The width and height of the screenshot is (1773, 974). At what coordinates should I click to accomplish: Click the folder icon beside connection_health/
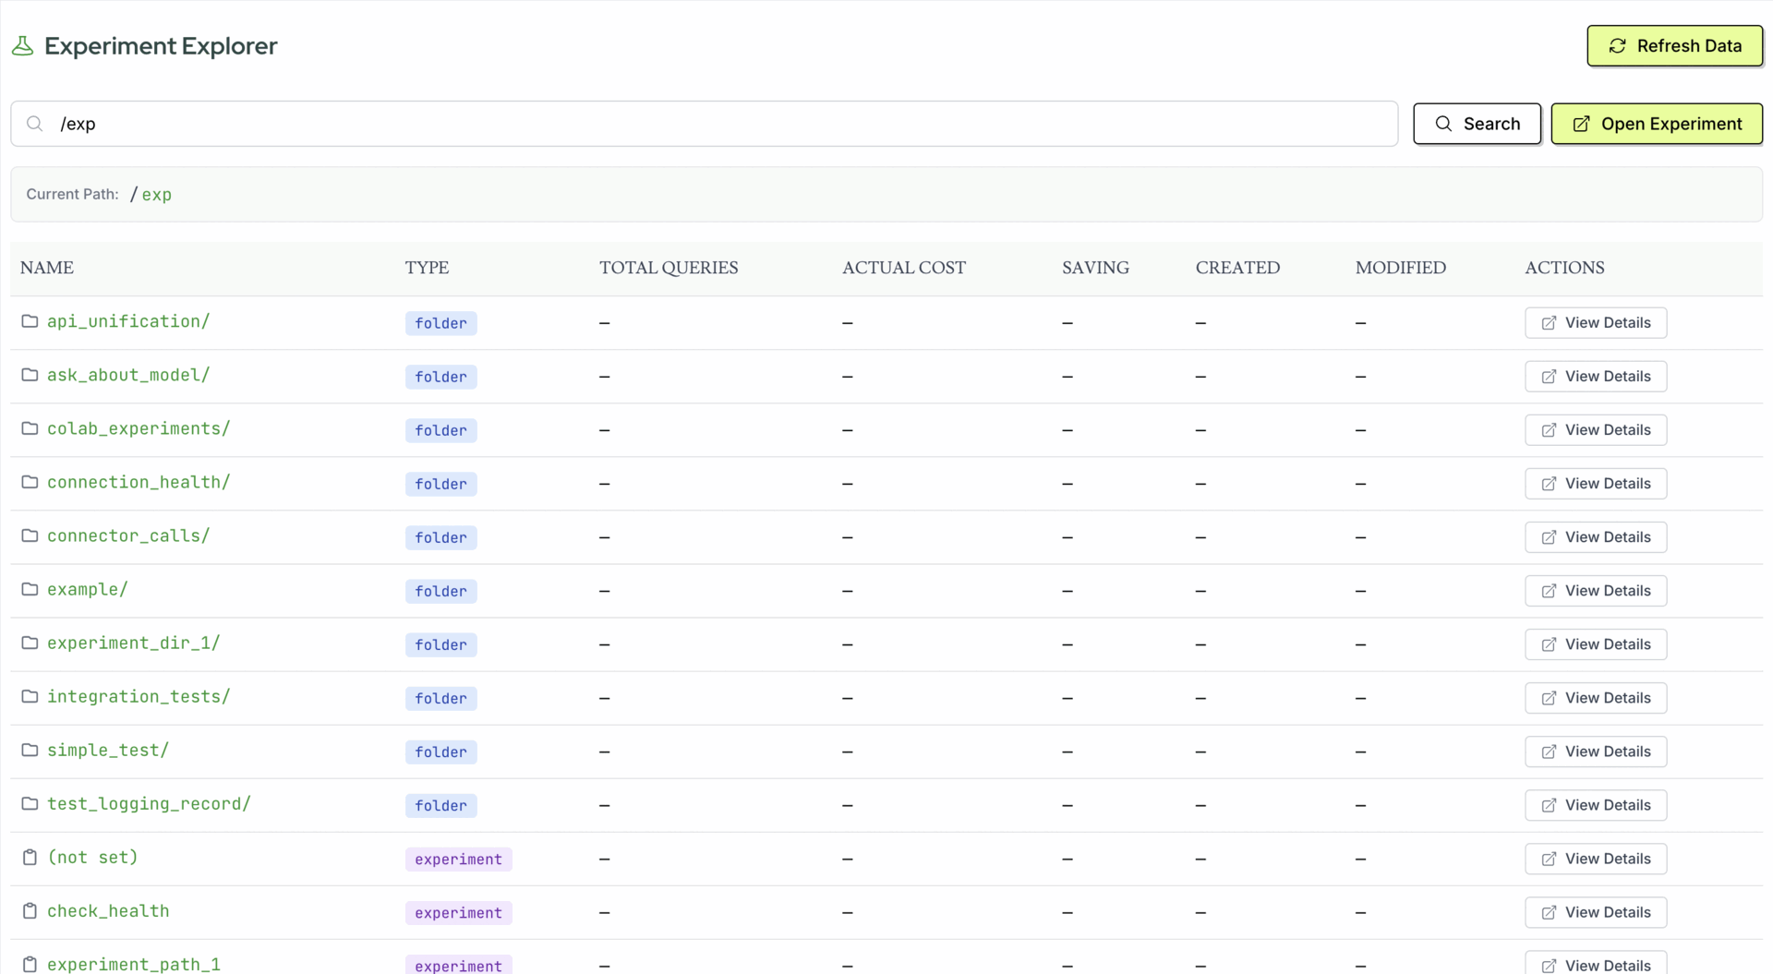coord(30,482)
